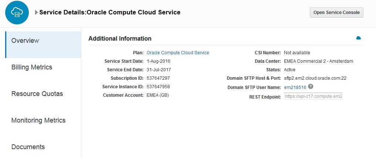This screenshot has height=158, width=376.
Task: Switch to the Billing Metrics tab
Action: [43, 67]
